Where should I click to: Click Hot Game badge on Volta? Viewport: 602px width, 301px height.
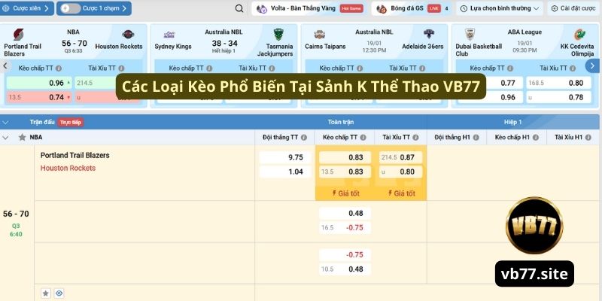point(351,8)
